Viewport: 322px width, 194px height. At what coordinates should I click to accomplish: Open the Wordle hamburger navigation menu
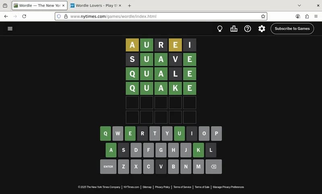10,28
